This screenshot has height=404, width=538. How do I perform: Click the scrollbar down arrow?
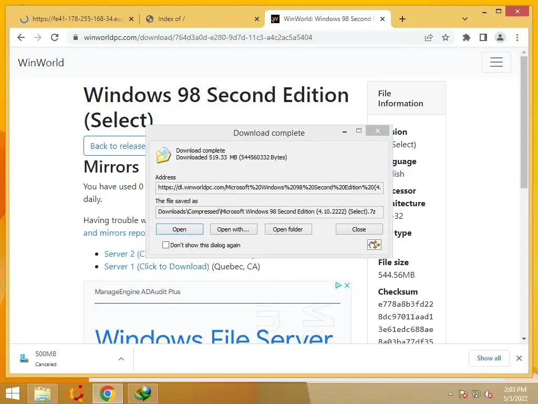[524, 339]
